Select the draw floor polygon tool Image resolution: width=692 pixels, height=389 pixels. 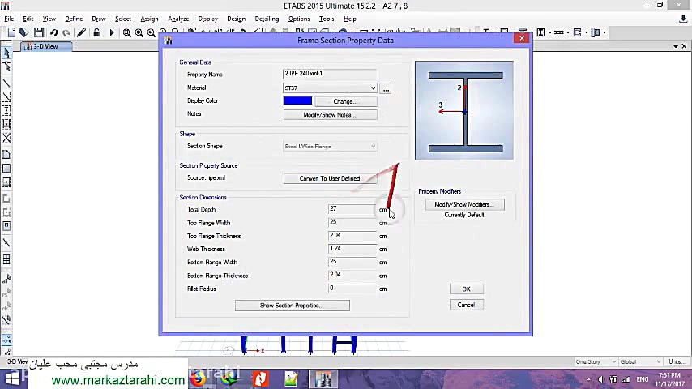click(x=6, y=155)
